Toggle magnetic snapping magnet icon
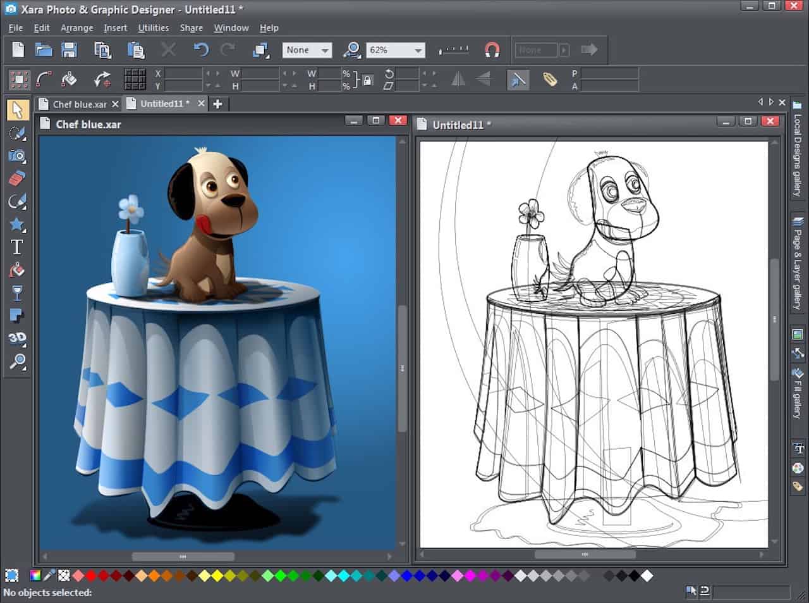The image size is (809, 603). (x=492, y=50)
